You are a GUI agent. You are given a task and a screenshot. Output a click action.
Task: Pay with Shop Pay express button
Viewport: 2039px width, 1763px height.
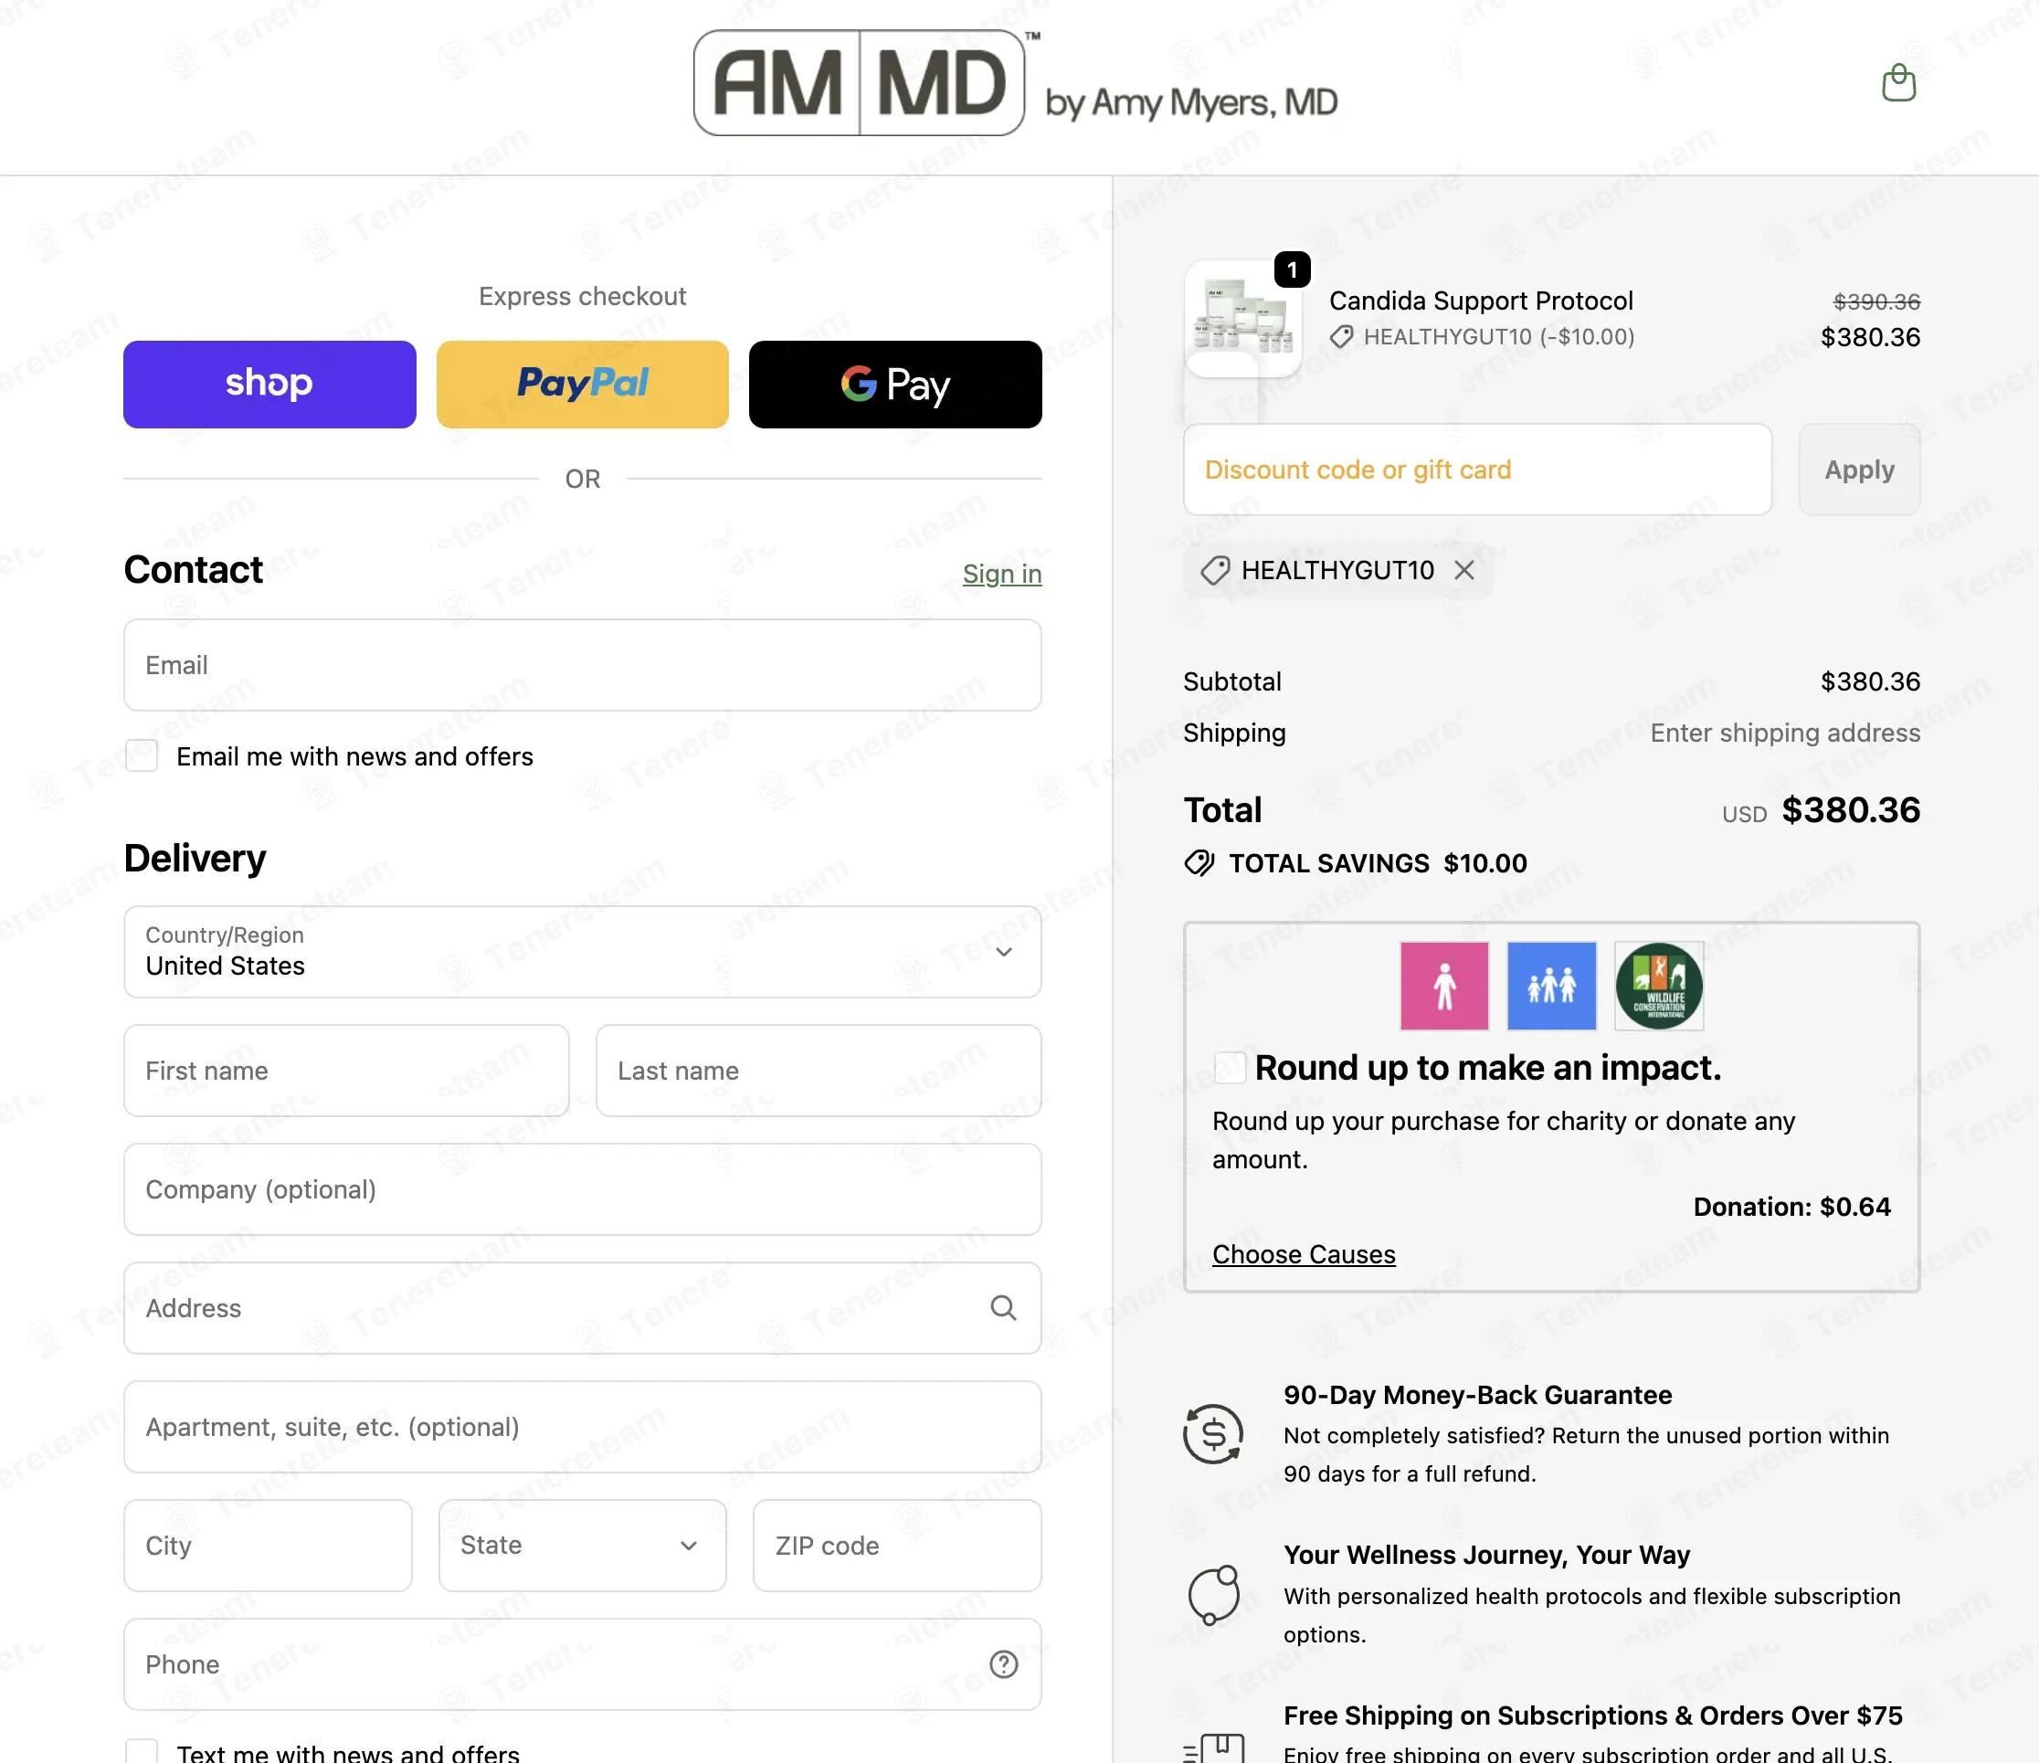click(x=269, y=384)
